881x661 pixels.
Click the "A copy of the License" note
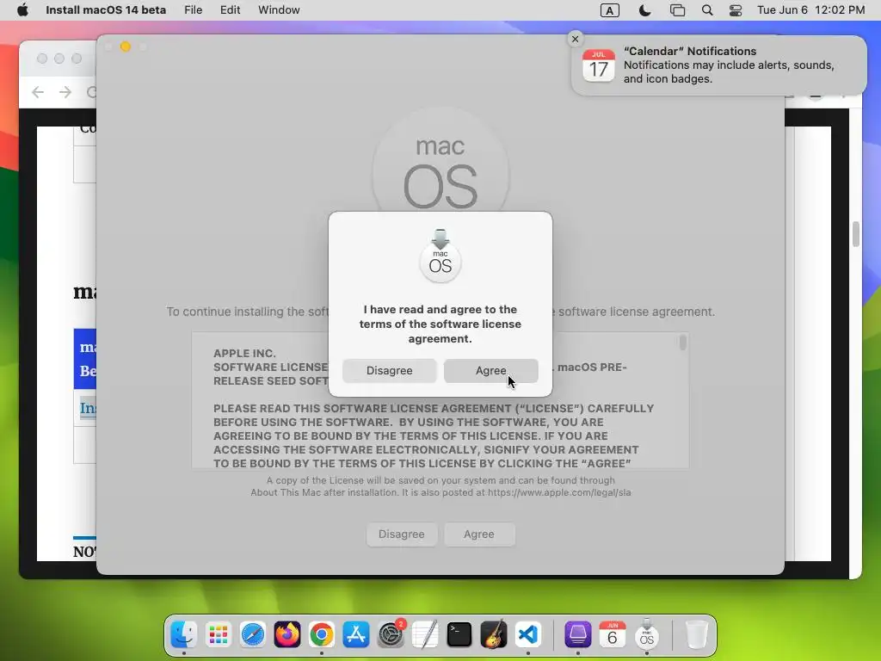440,480
